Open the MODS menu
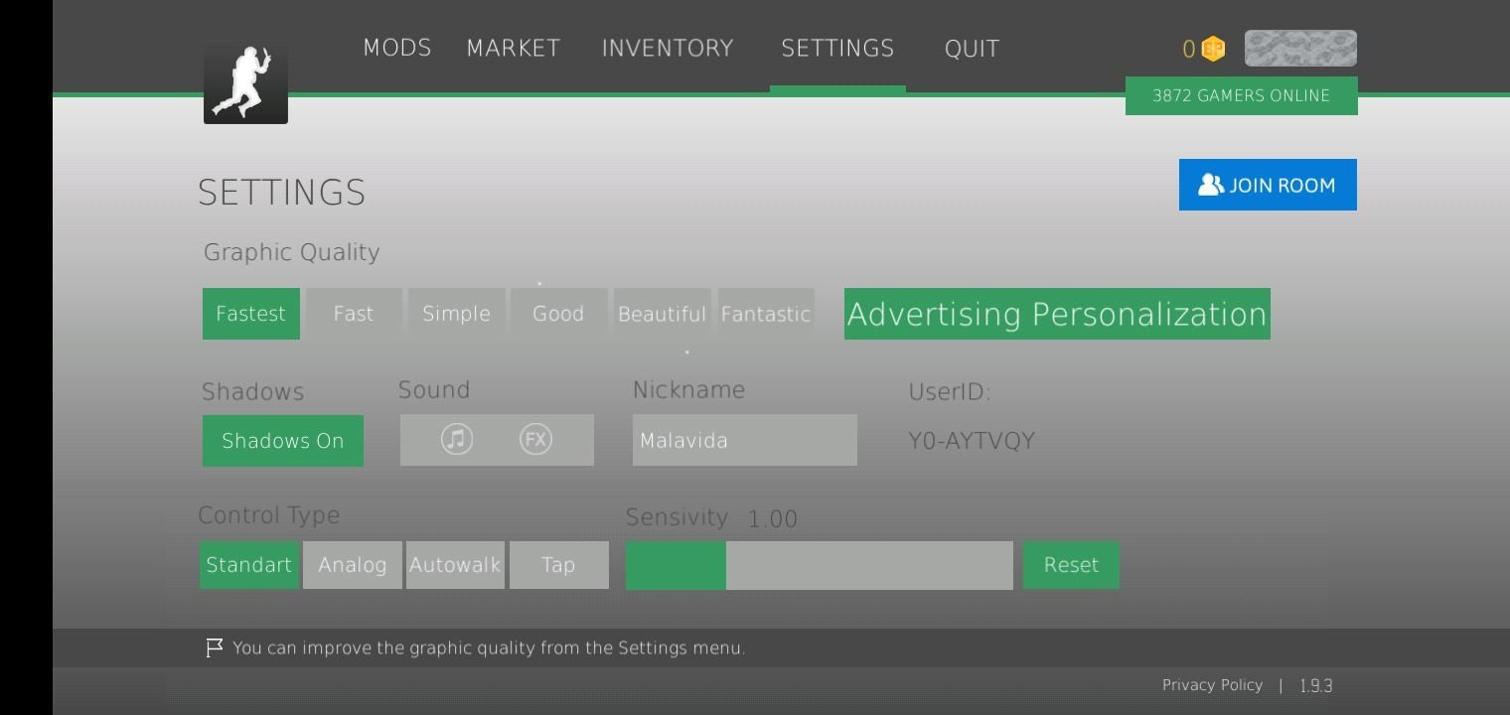Image resolution: width=1510 pixels, height=715 pixels. (x=397, y=48)
